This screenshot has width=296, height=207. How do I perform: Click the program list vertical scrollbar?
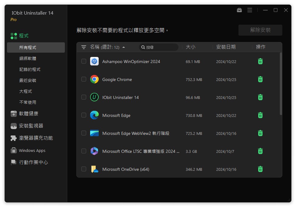tap(281, 84)
